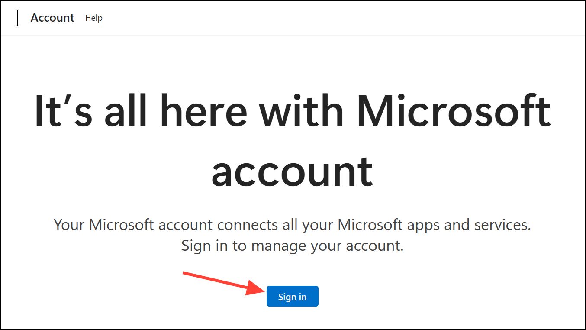Click the phrase "all your Microsoft" in the description

pyautogui.click(x=338, y=225)
